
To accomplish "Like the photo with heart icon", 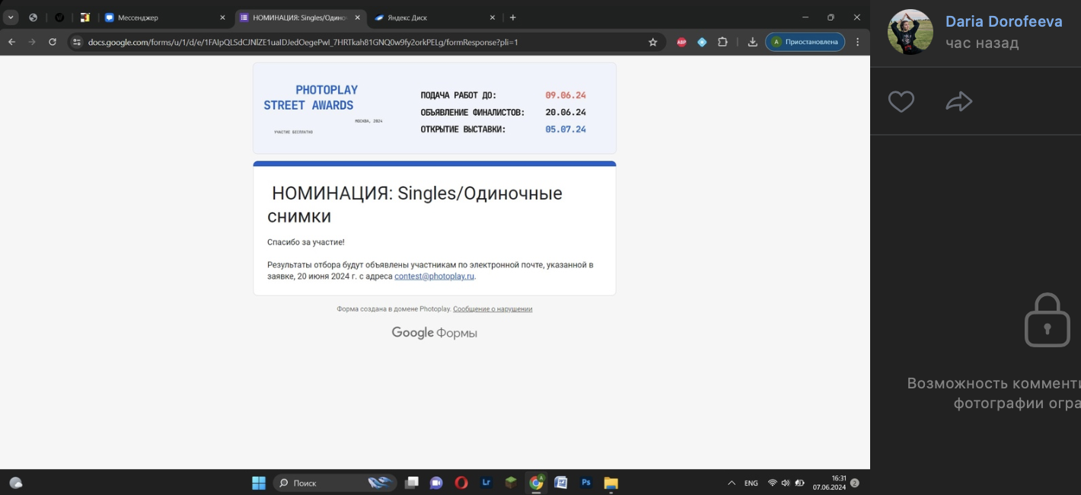I will pos(901,101).
